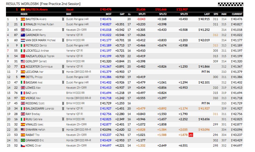This screenshot has width=255, height=152.
Task: Click the 'Ducati' label in the red leader bar
Action: (70, 10)
